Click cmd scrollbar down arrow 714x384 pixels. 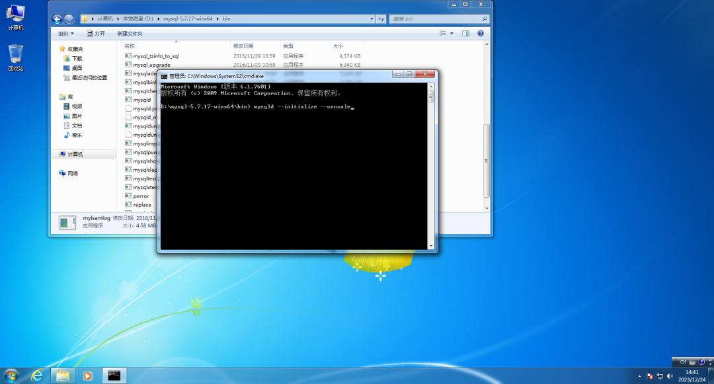pos(431,246)
